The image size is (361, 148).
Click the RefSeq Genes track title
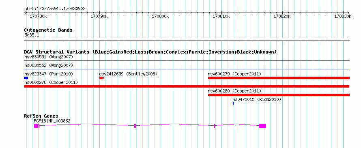(41, 116)
